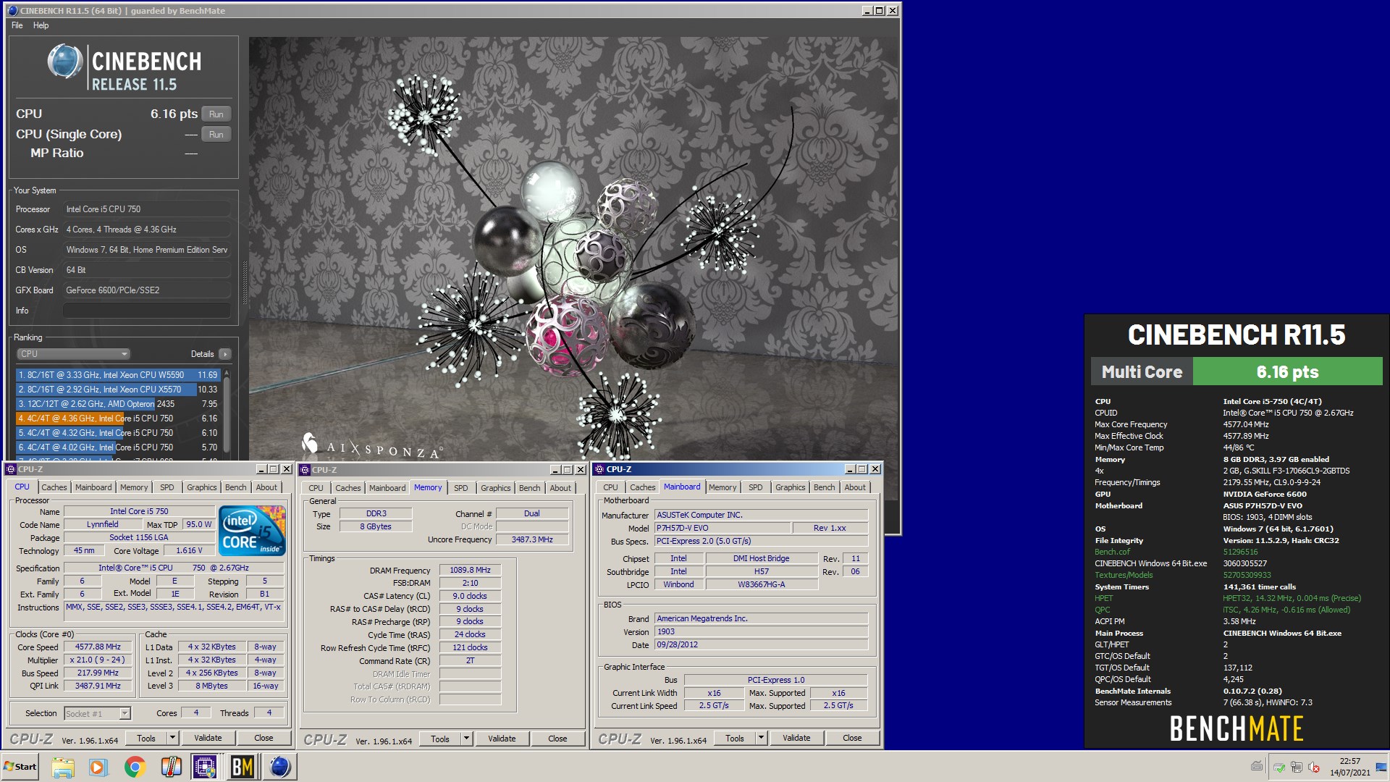This screenshot has width=1390, height=782.
Task: Expand Tools dropdown arrow in CPU-Z Memory window
Action: [x=466, y=739]
